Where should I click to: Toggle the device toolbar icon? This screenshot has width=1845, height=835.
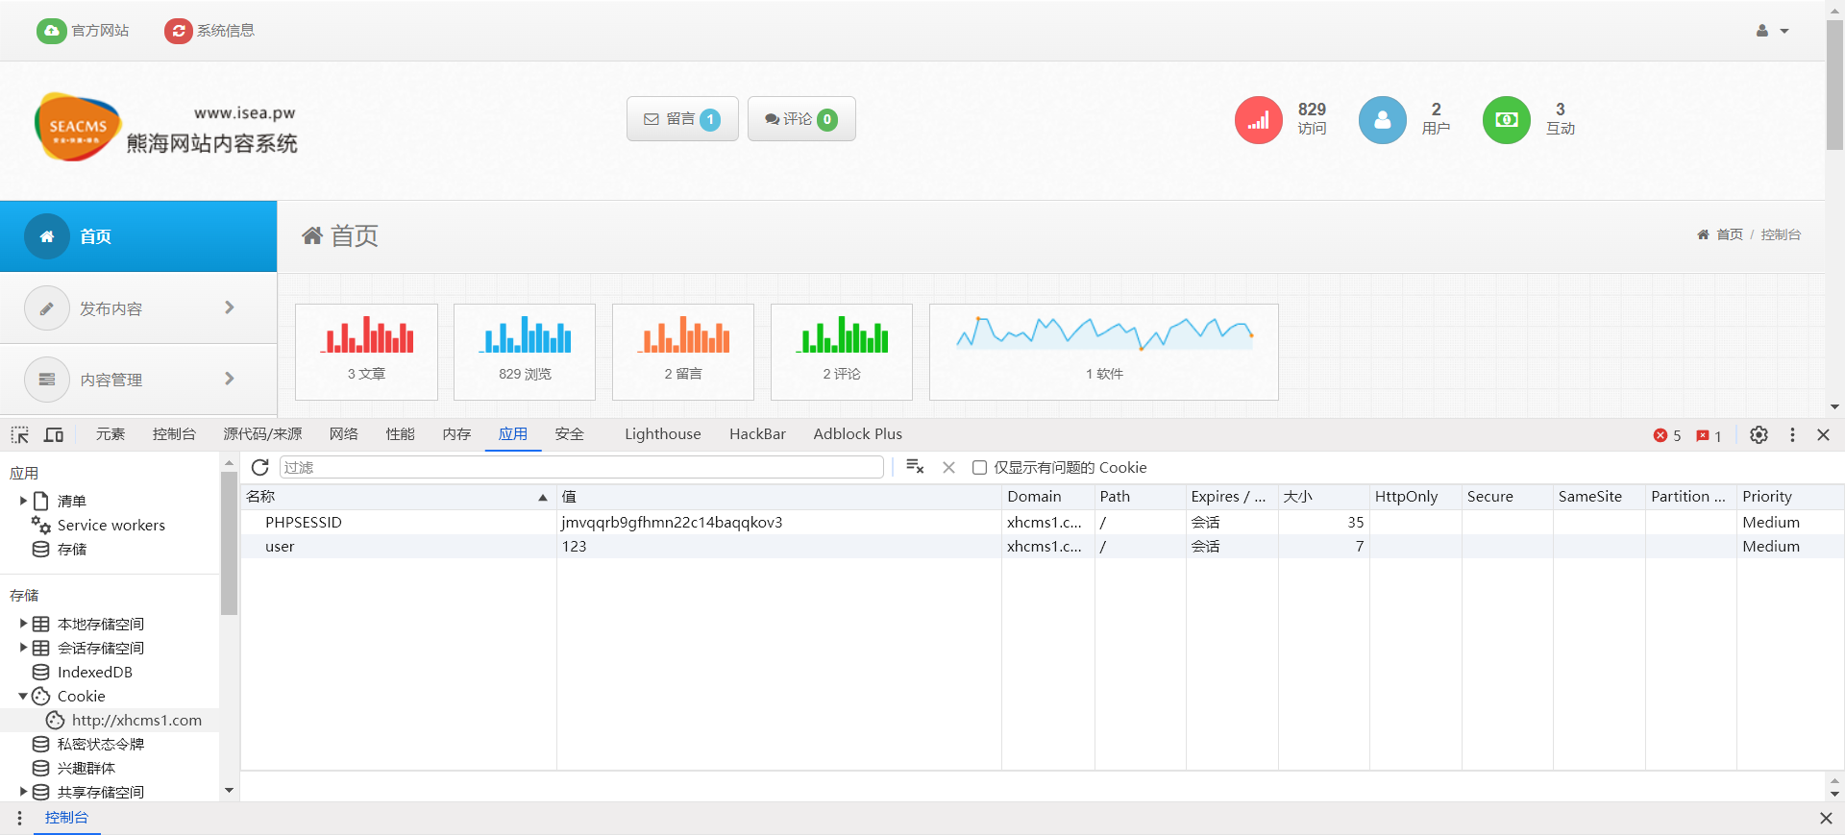54,435
